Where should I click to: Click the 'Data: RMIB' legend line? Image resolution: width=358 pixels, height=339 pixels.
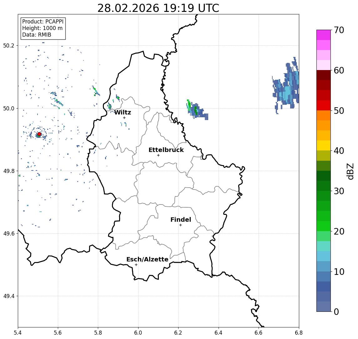[x=37, y=35]
